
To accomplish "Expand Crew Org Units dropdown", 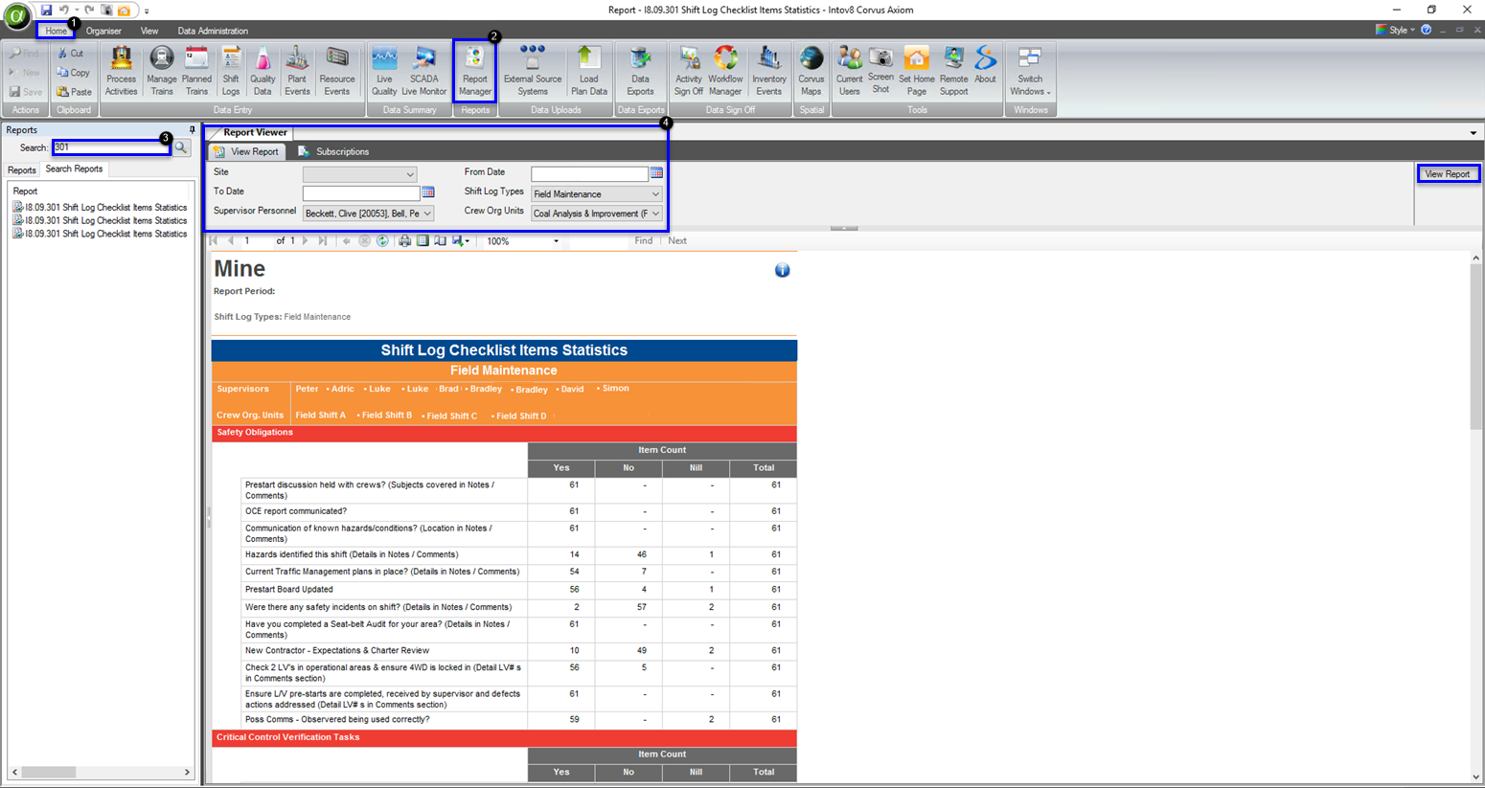I will [x=655, y=214].
